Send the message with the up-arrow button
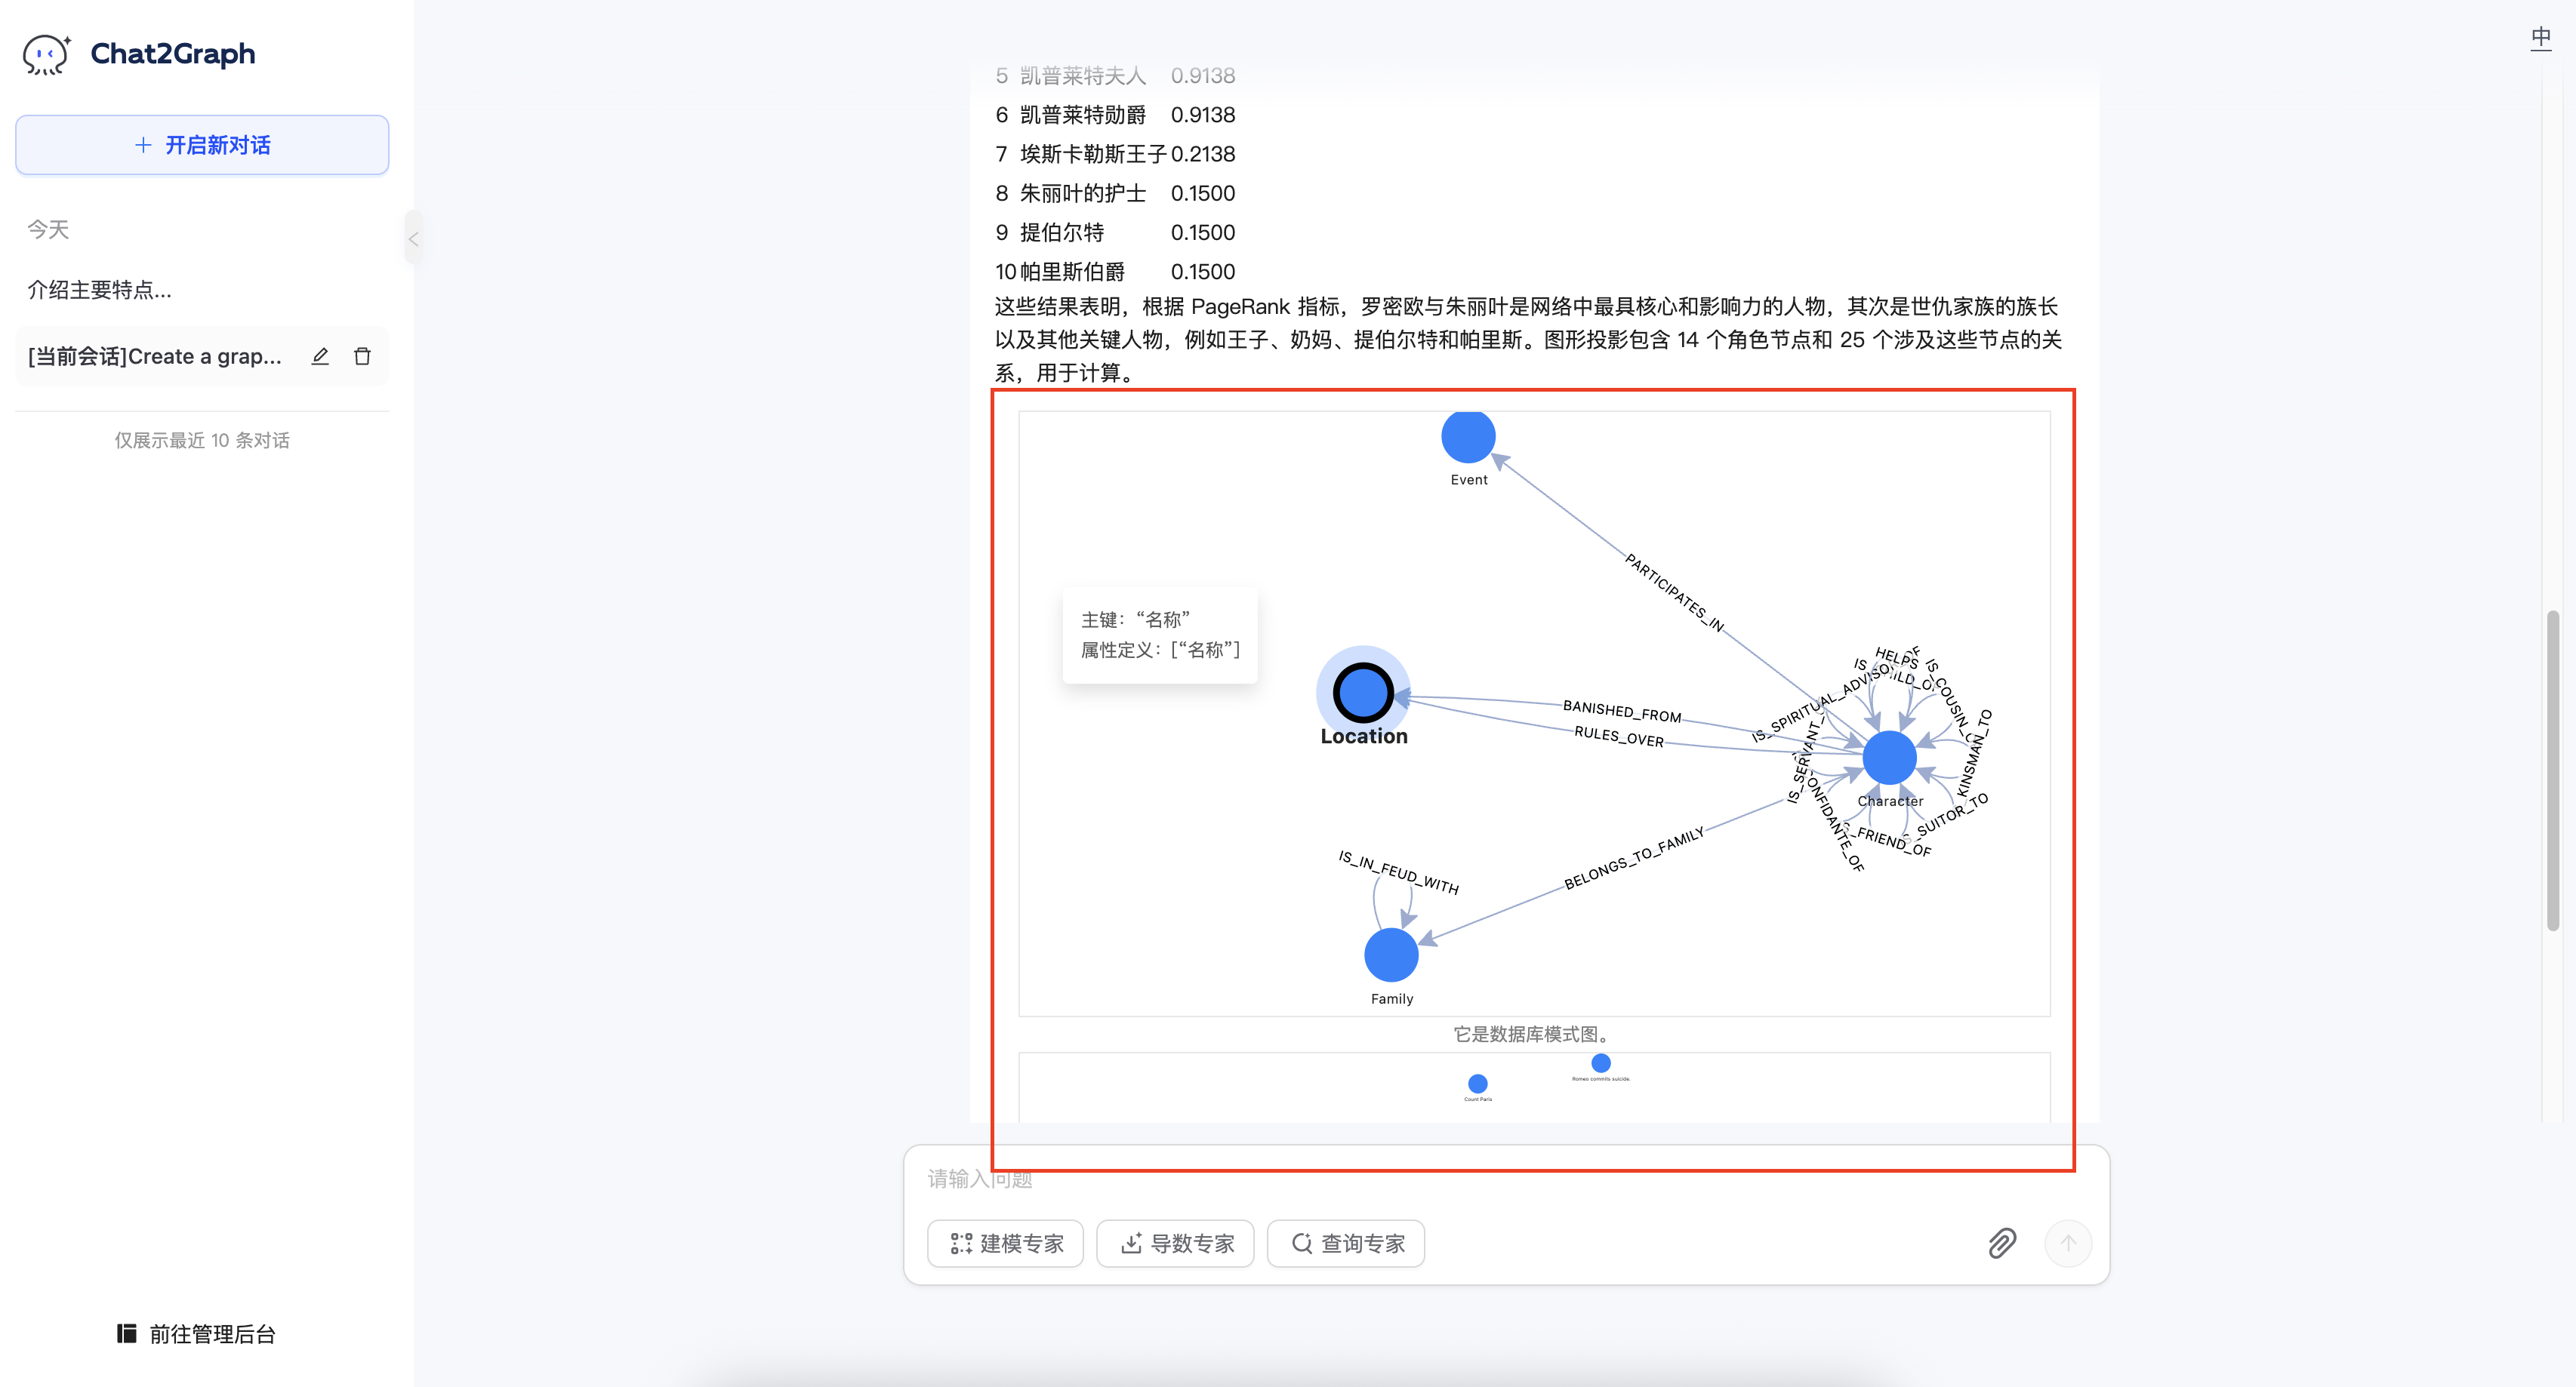2576x1387 pixels. (2068, 1244)
